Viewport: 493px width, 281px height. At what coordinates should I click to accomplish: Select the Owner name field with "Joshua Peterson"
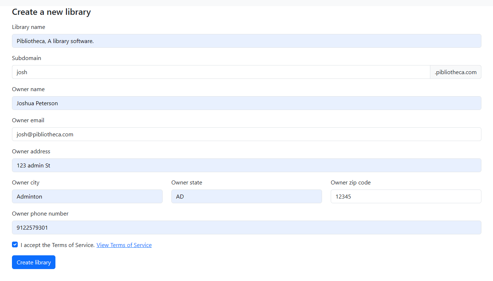pos(246,103)
